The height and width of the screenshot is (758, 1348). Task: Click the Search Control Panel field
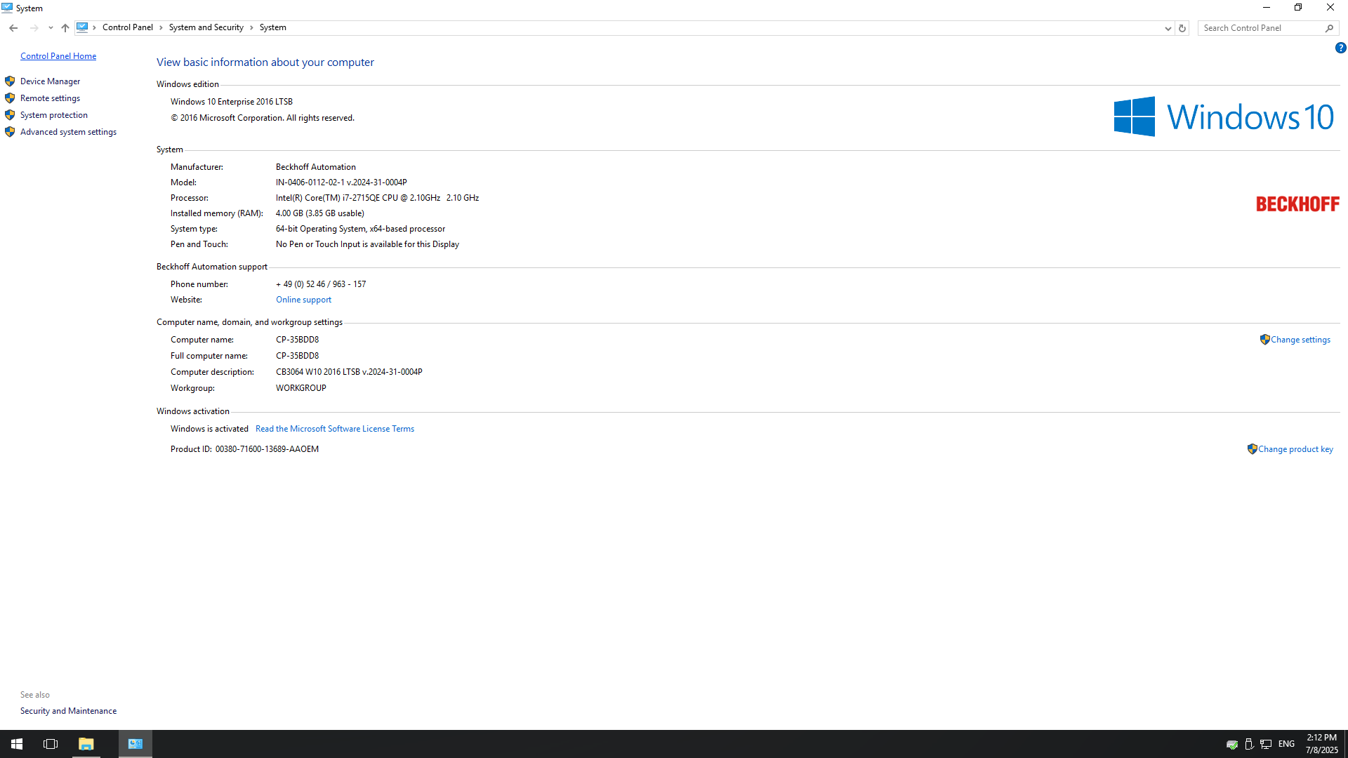[x=1260, y=28]
